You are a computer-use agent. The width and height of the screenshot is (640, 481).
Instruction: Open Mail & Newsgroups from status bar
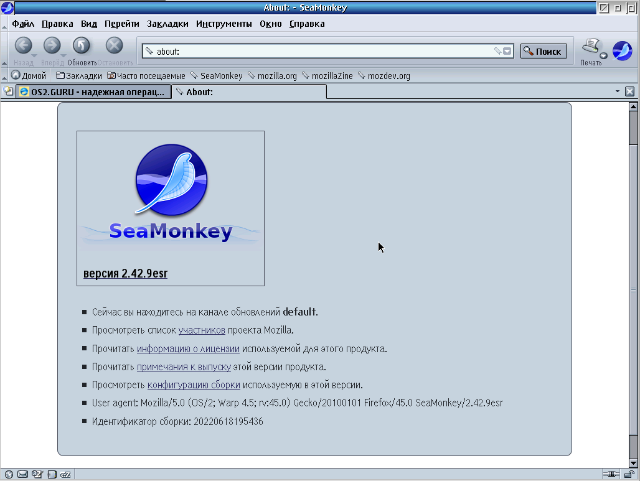pos(23,475)
